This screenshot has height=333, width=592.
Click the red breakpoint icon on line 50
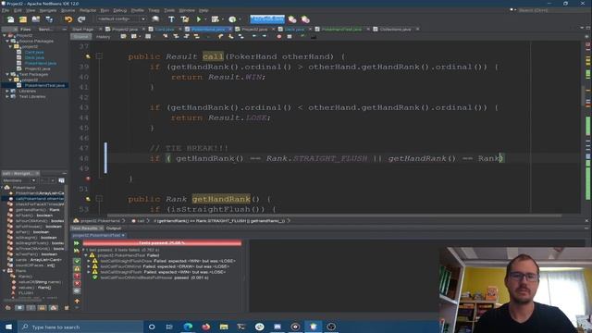[88, 179]
